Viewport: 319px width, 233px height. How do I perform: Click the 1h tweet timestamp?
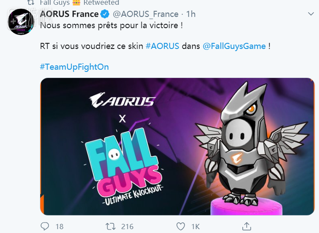[x=191, y=14]
